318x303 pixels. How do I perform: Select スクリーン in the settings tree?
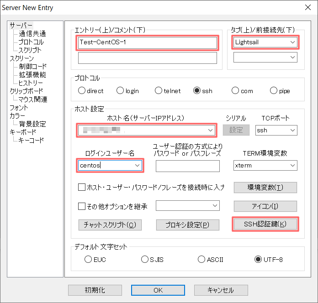click(x=21, y=58)
